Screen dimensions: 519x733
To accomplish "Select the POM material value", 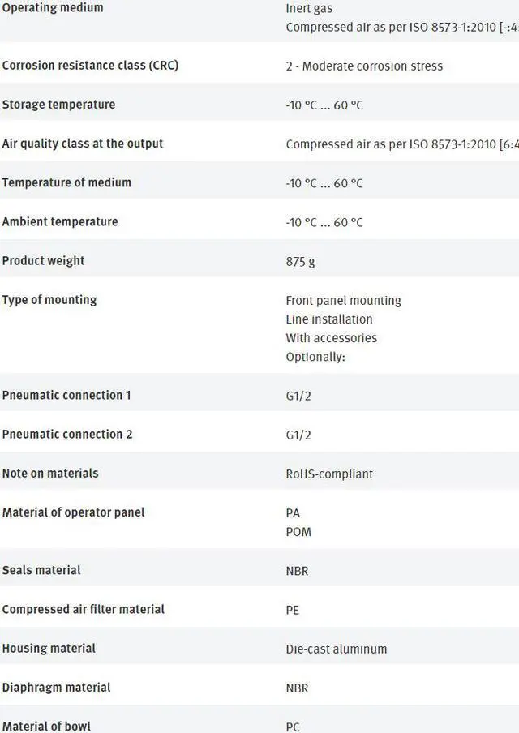I will point(298,532).
